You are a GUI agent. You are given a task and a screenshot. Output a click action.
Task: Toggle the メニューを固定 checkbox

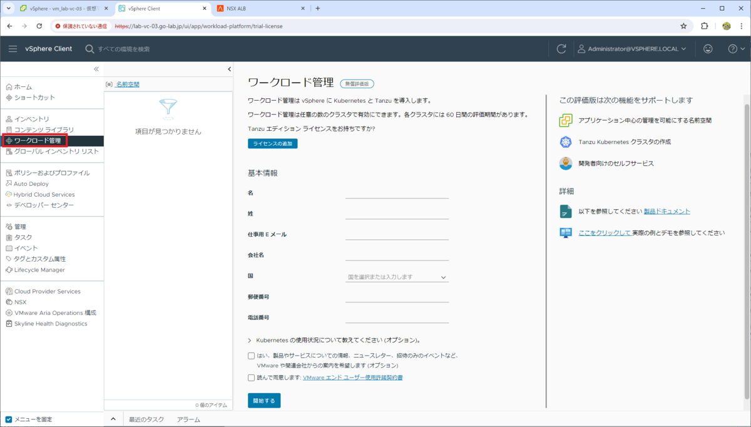point(9,419)
